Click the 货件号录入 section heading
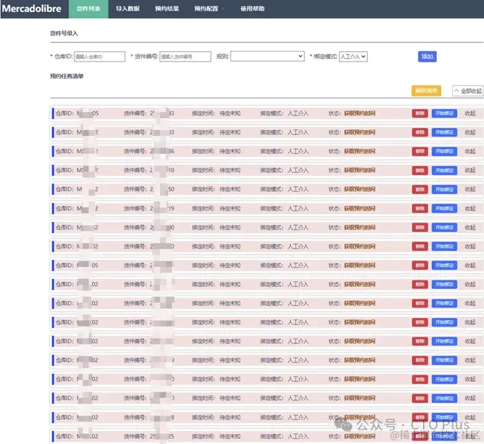 click(x=64, y=33)
